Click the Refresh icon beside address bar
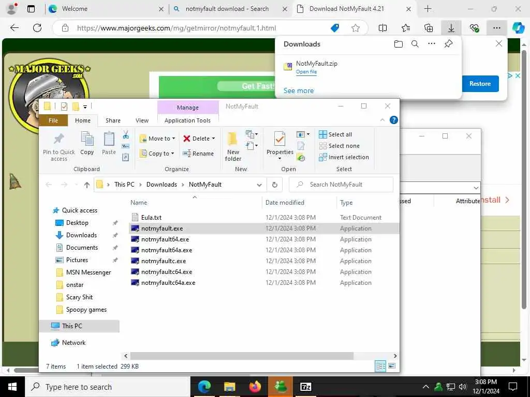 (x=275, y=185)
